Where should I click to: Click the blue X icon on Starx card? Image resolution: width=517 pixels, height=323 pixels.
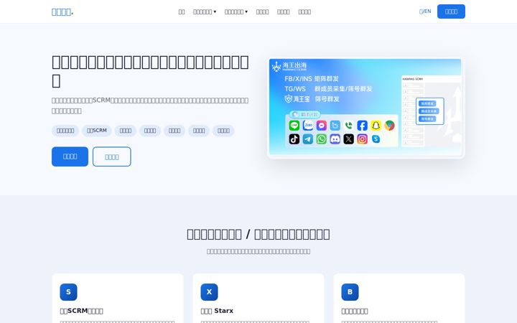coord(210,292)
